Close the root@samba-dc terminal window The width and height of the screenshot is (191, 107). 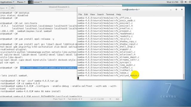182,10
